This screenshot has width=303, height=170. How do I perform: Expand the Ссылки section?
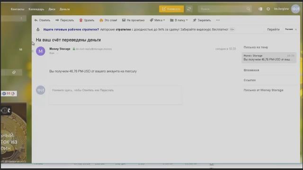(250, 80)
